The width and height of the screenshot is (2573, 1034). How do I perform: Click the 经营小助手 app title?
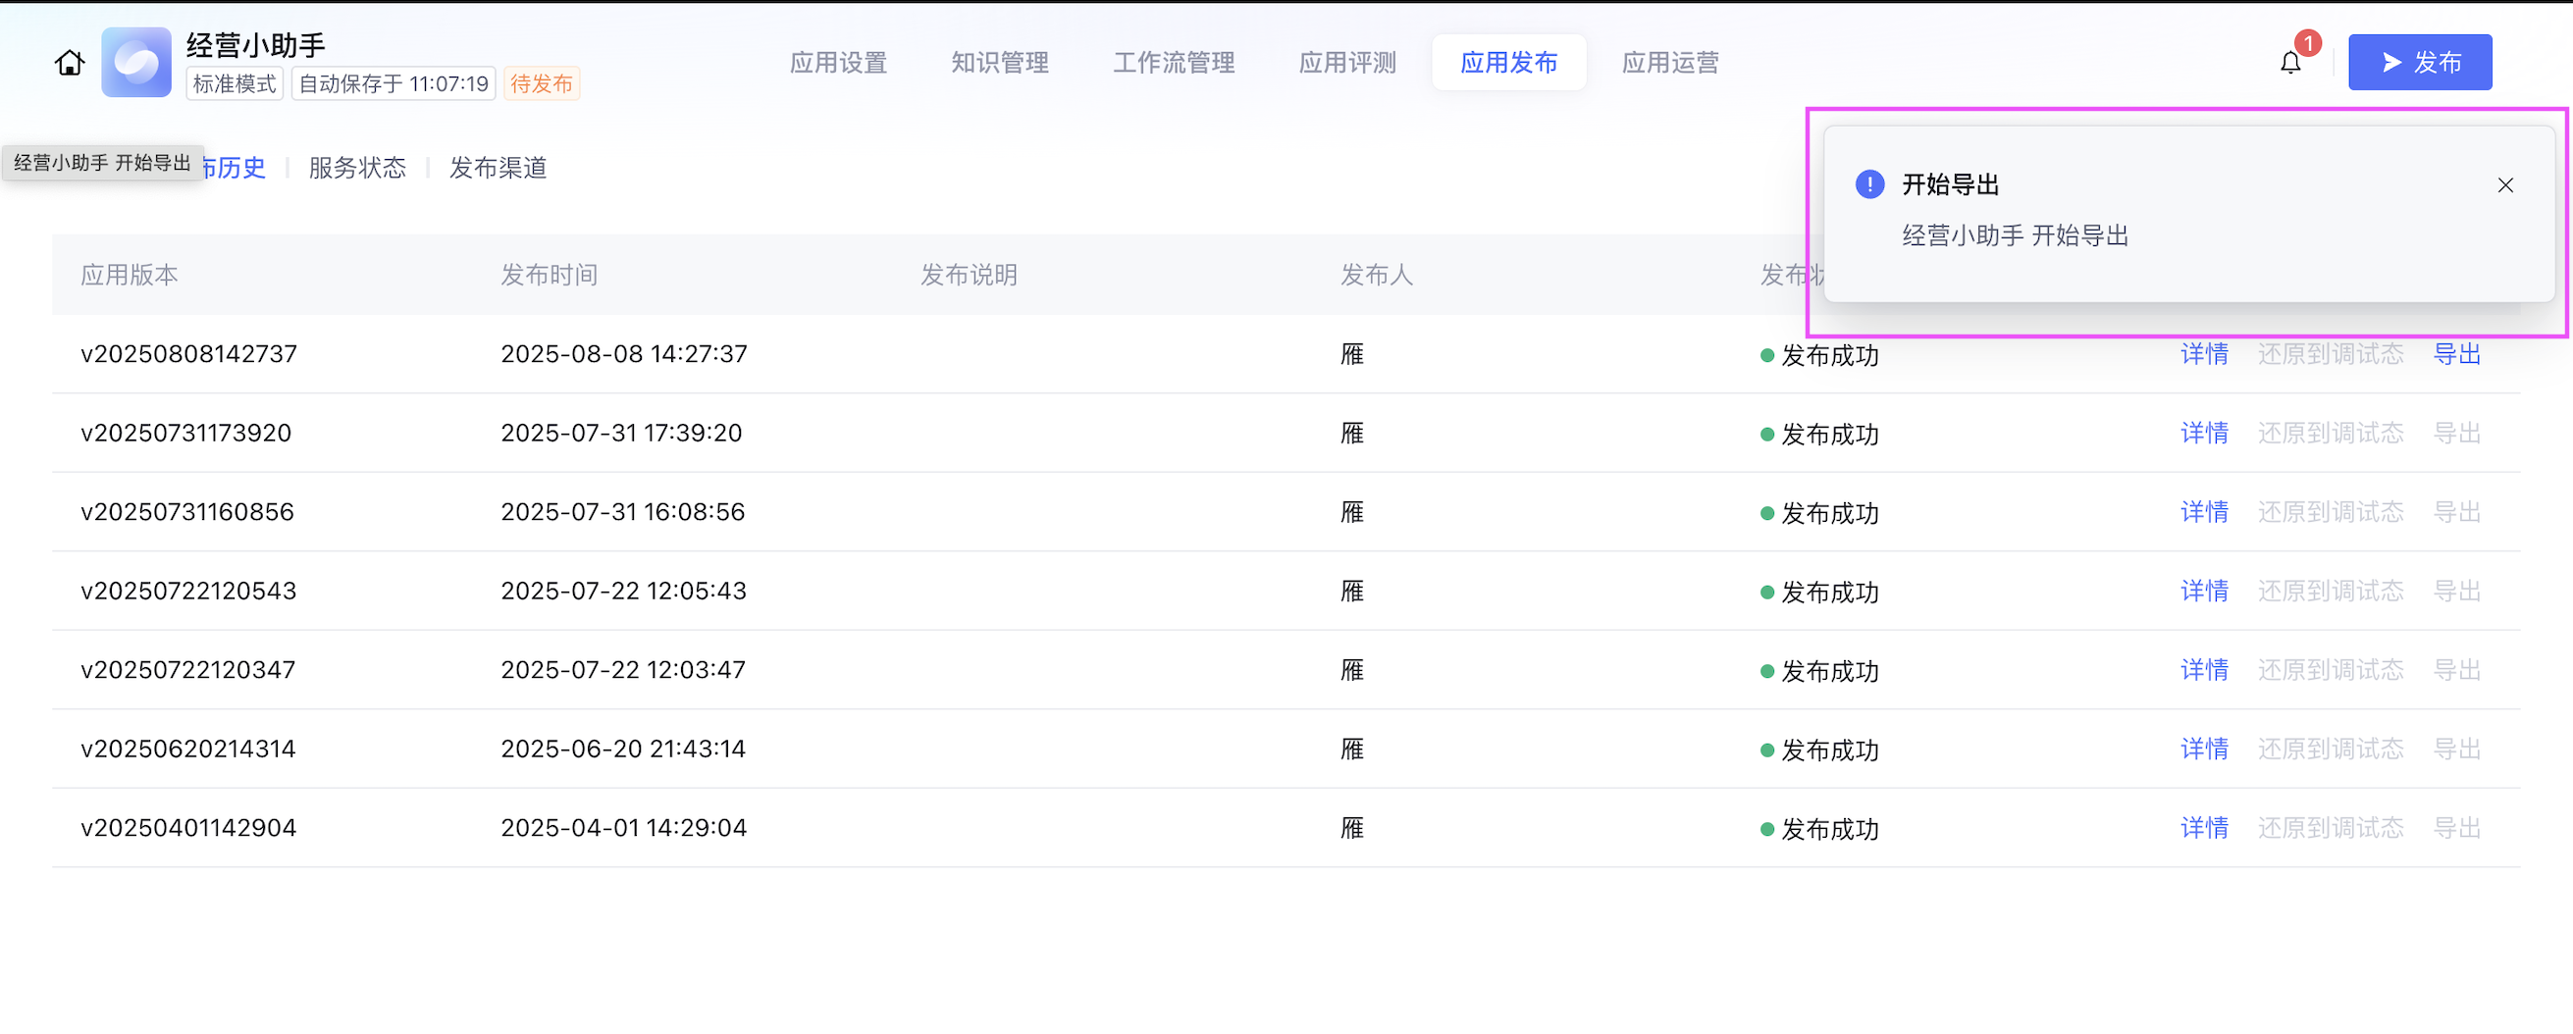pos(256,45)
